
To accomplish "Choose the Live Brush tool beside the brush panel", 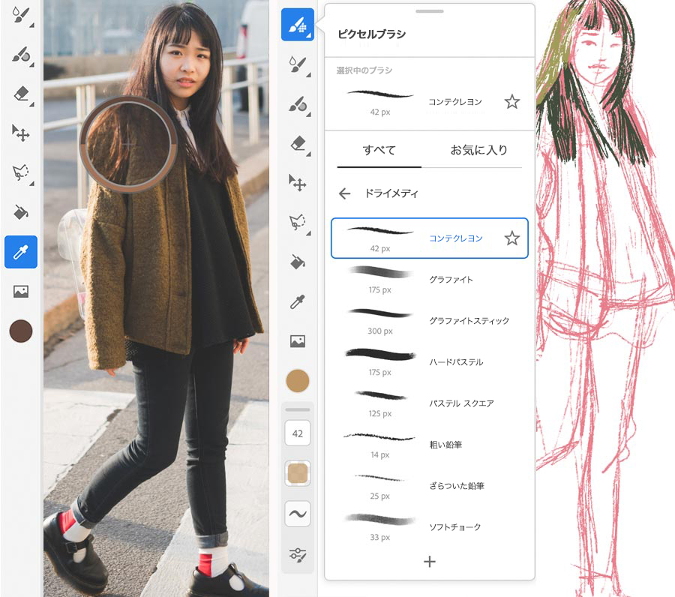I will click(x=298, y=65).
